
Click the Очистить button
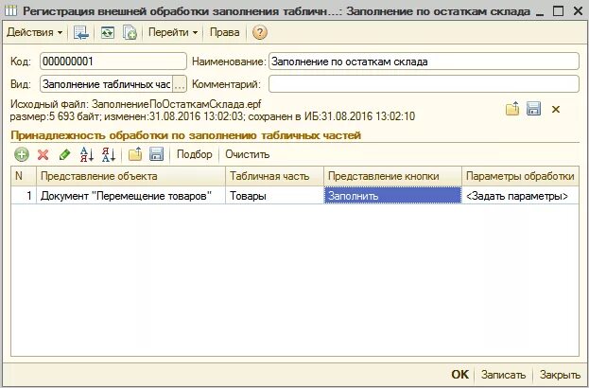point(247,154)
